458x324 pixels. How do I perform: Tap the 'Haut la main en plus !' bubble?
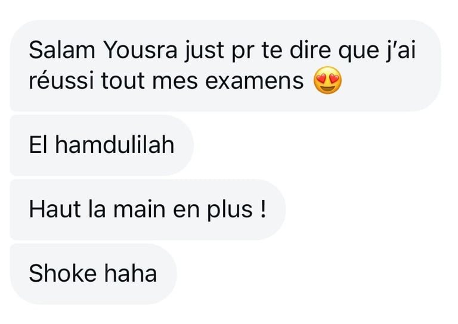(148, 210)
